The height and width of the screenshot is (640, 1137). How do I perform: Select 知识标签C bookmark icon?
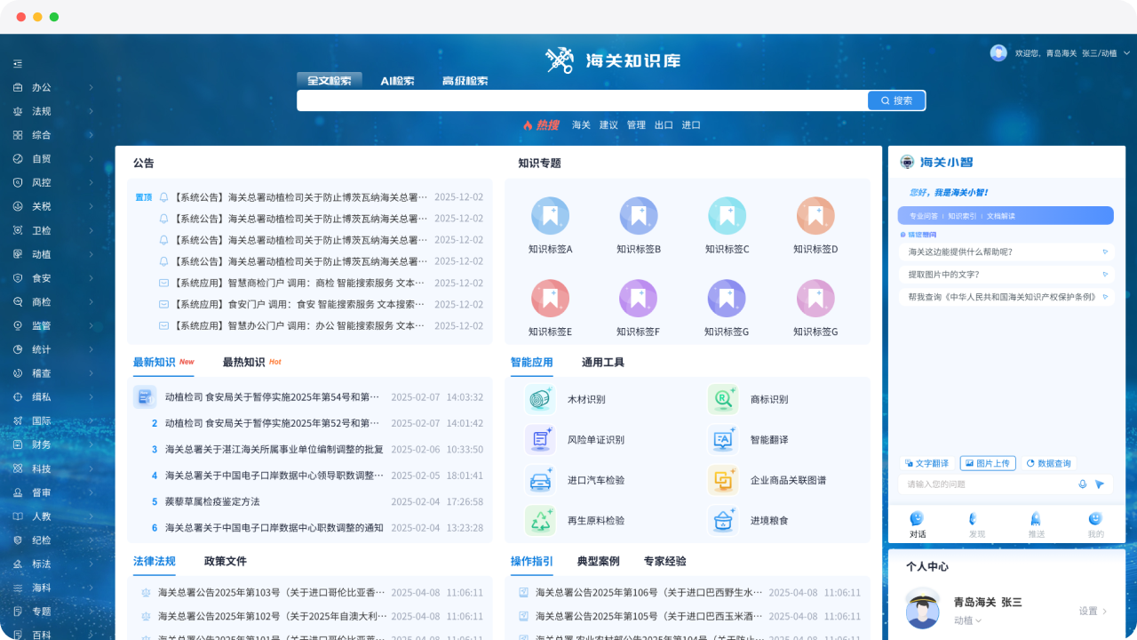pyautogui.click(x=727, y=215)
